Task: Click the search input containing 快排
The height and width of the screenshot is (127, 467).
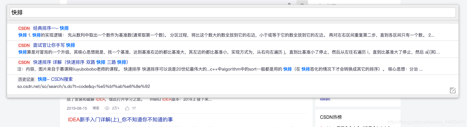Action: pyautogui.click(x=233, y=12)
